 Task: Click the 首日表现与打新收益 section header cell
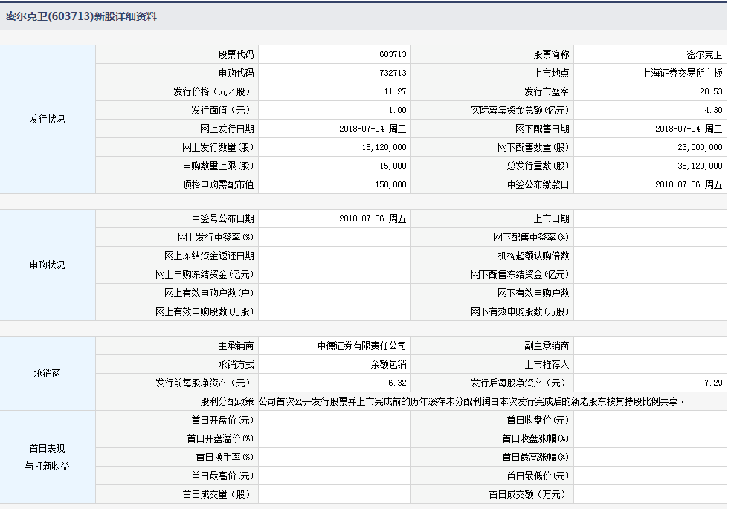tap(48, 457)
